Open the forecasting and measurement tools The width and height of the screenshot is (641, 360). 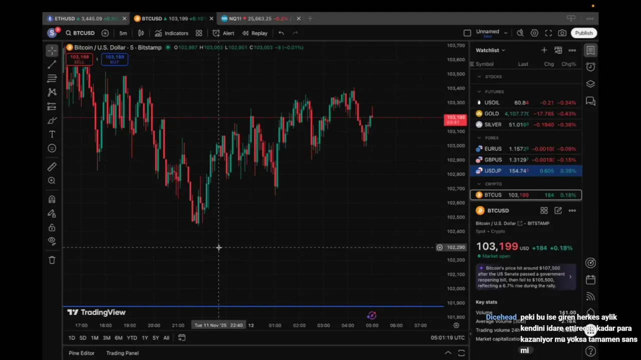pyautogui.click(x=52, y=106)
